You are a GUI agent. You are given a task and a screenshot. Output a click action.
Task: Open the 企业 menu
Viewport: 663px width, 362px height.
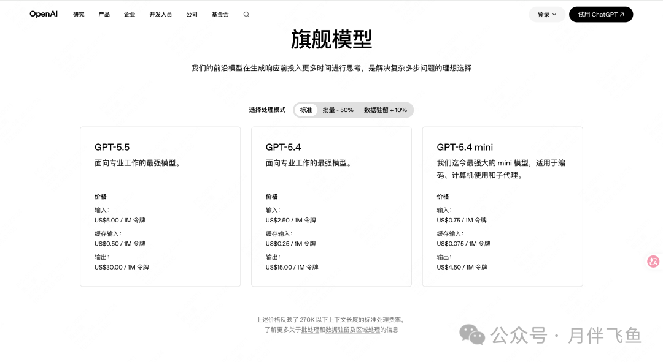tap(130, 14)
